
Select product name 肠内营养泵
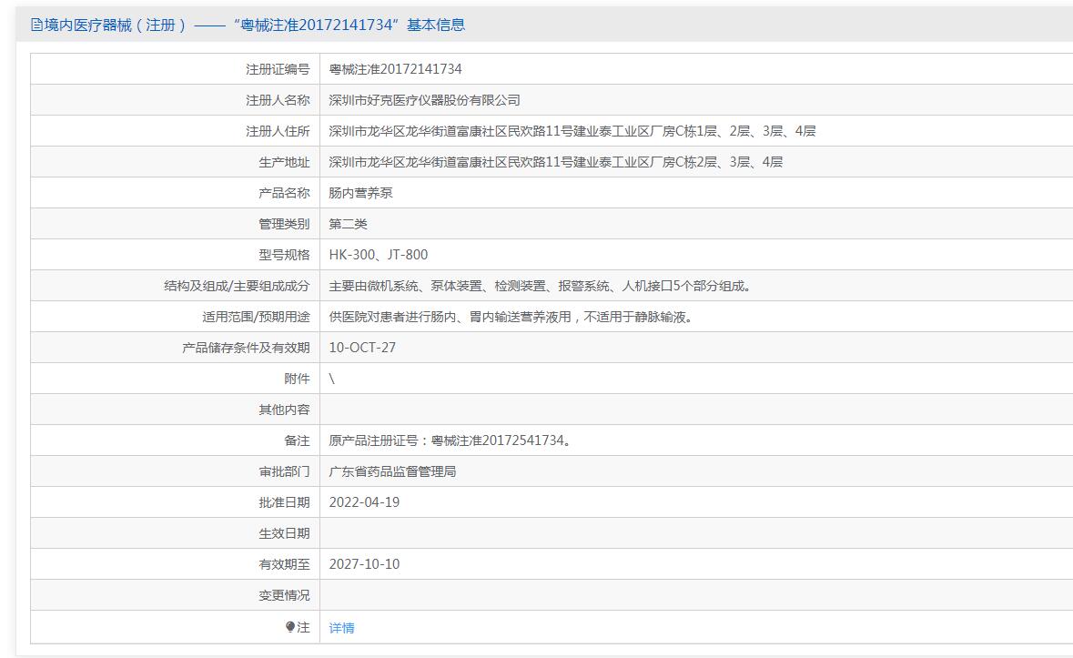tap(360, 193)
